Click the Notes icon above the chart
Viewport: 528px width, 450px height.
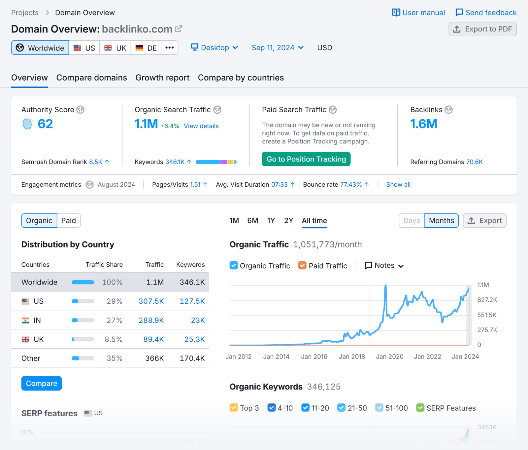click(x=369, y=265)
